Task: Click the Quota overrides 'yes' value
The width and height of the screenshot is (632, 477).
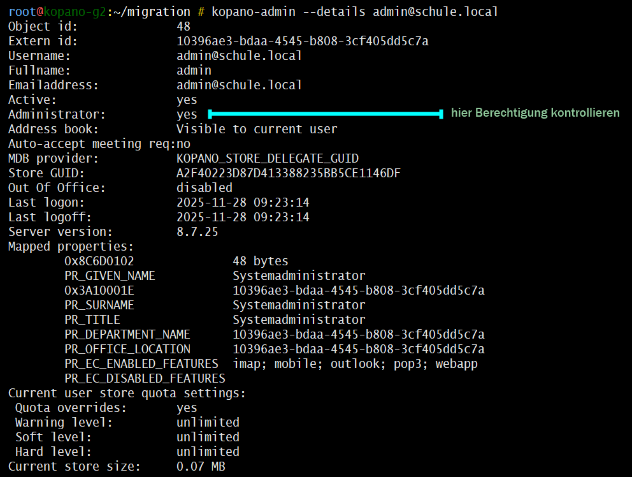Action: 187,408
